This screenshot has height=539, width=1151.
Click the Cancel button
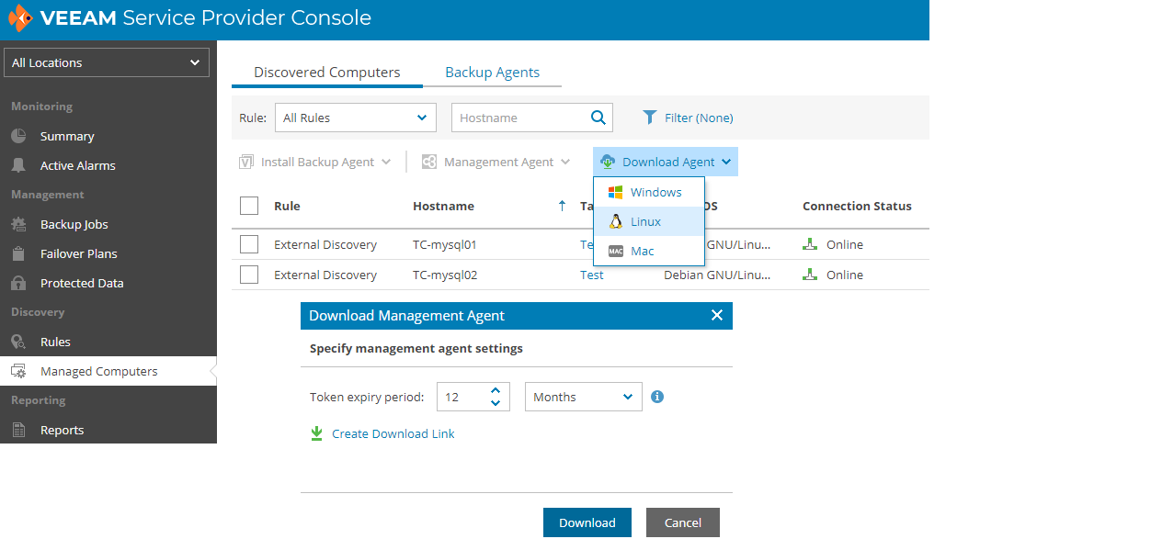(x=683, y=522)
